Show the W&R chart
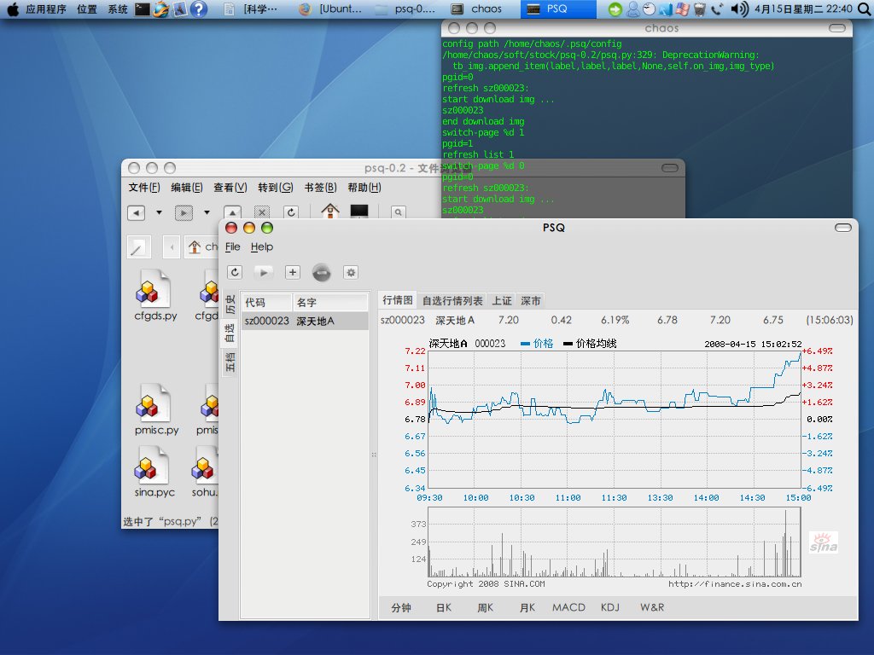The height and width of the screenshot is (655, 874). pyautogui.click(x=651, y=607)
